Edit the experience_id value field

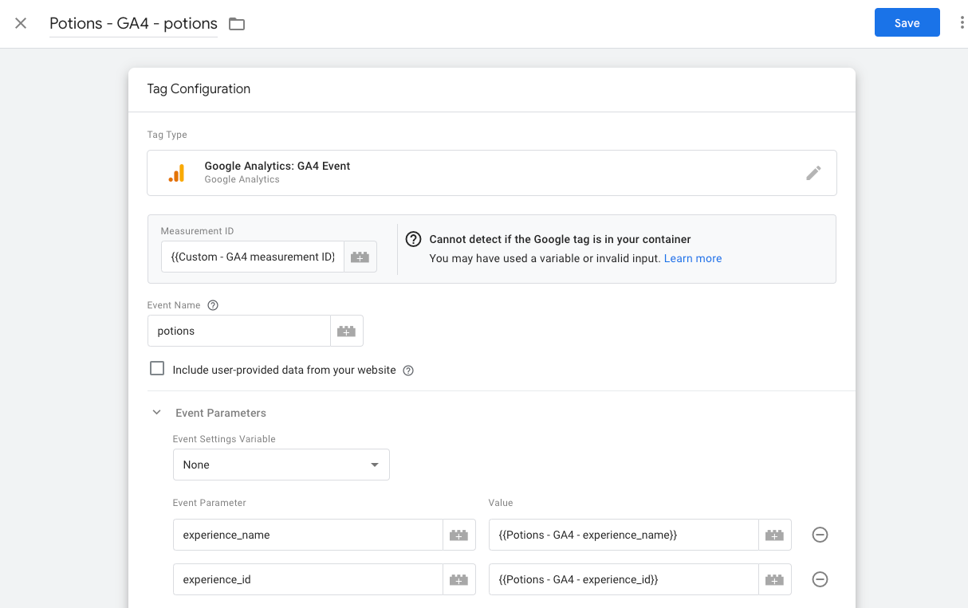click(x=624, y=579)
